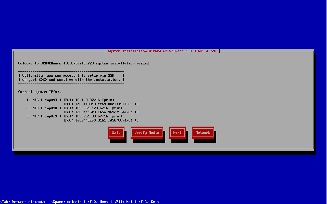The width and height of the screenshot is (327, 204).
Task: Select the IPv6 address fe80::c5f0:eb5a:969c:97da/64
Action: coord(104,112)
